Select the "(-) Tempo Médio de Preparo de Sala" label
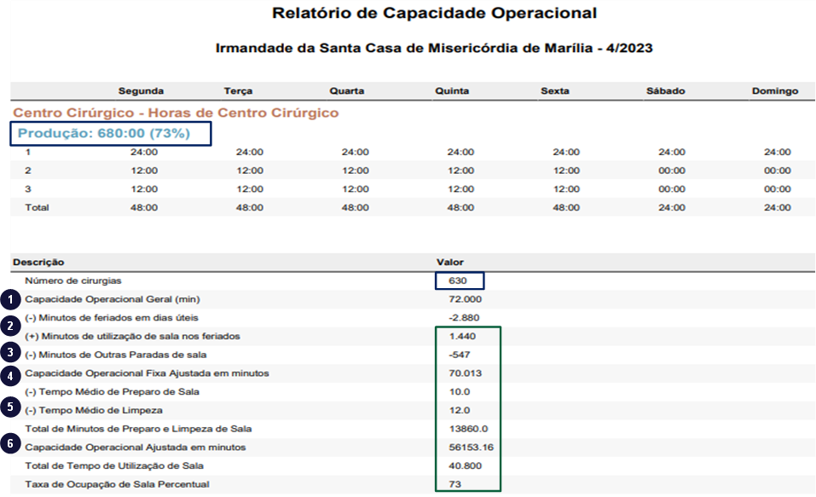 (x=112, y=392)
